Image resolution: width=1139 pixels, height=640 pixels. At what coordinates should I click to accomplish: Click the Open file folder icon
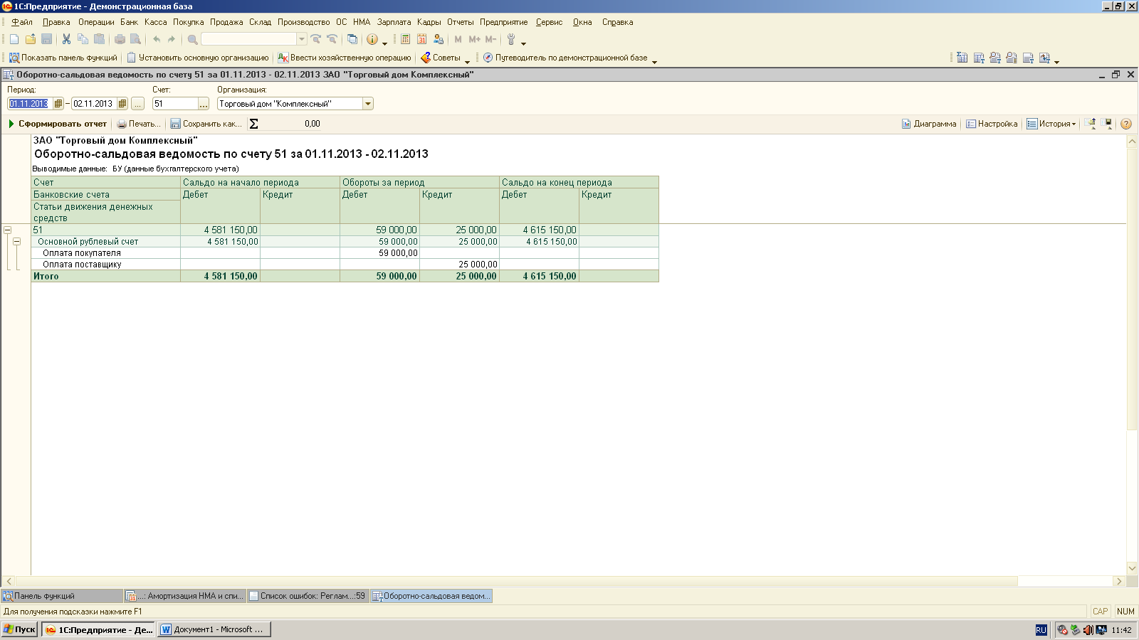pos(31,39)
